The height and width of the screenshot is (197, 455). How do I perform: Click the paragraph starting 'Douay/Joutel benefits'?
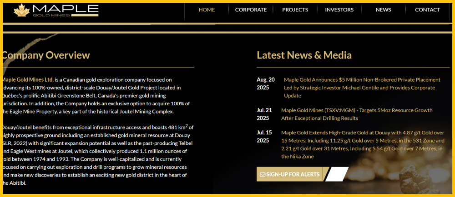[97, 155]
